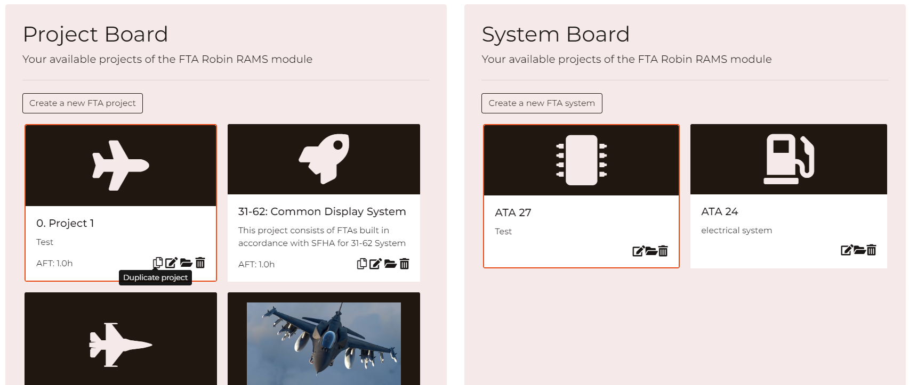909x385 pixels.
Task: Select the ATA 24 fuel pump image
Action: coord(789,159)
